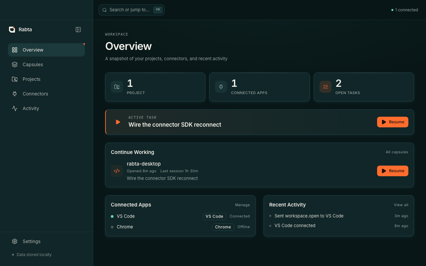The height and width of the screenshot is (266, 426).
Task: Click the plug icon on Connected Apps card
Action: (221, 87)
